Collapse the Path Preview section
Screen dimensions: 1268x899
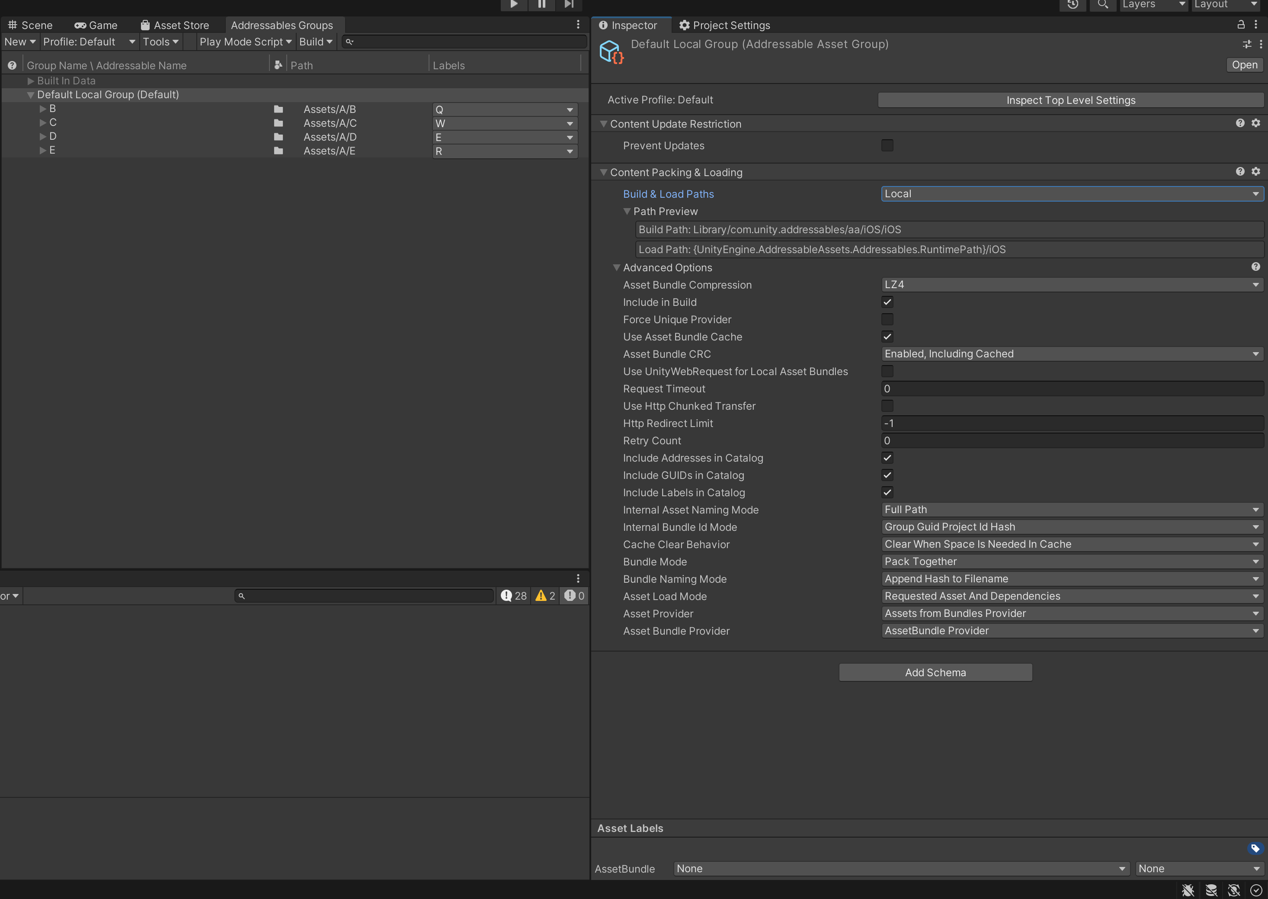pyautogui.click(x=628, y=211)
